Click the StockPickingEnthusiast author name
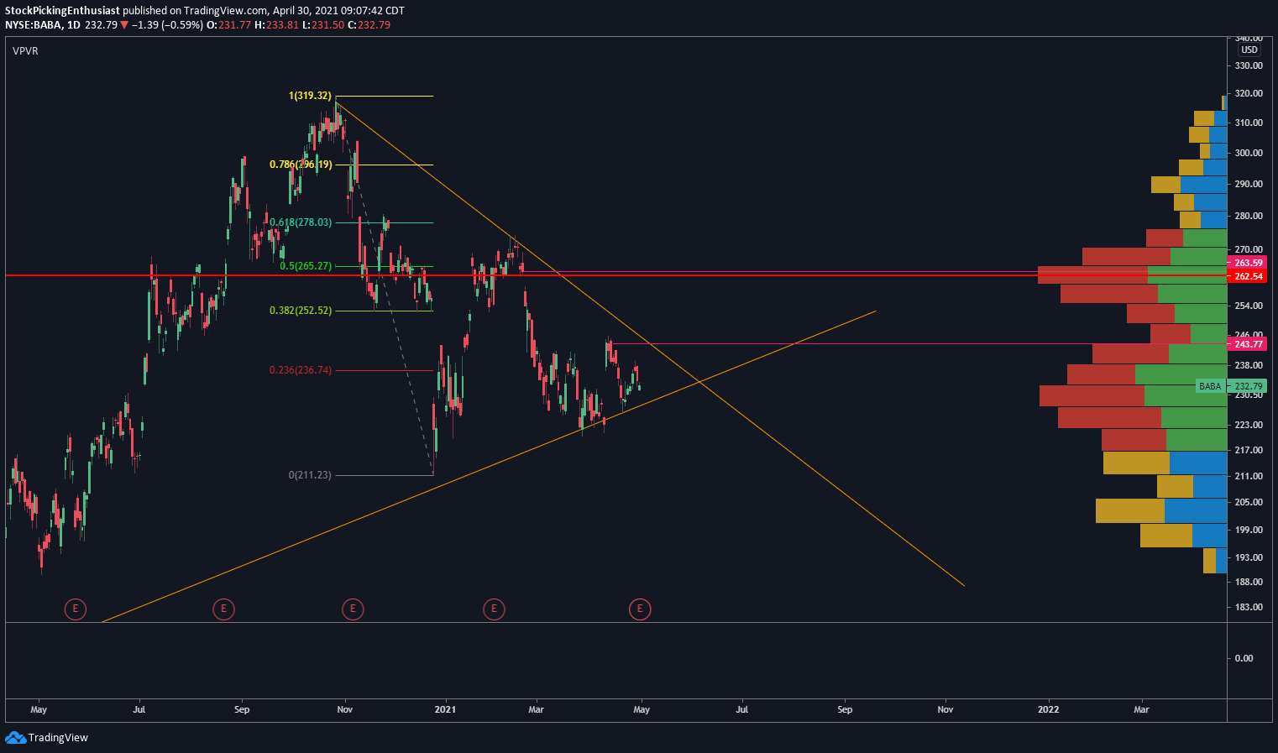This screenshot has height=753, width=1278. (62, 11)
